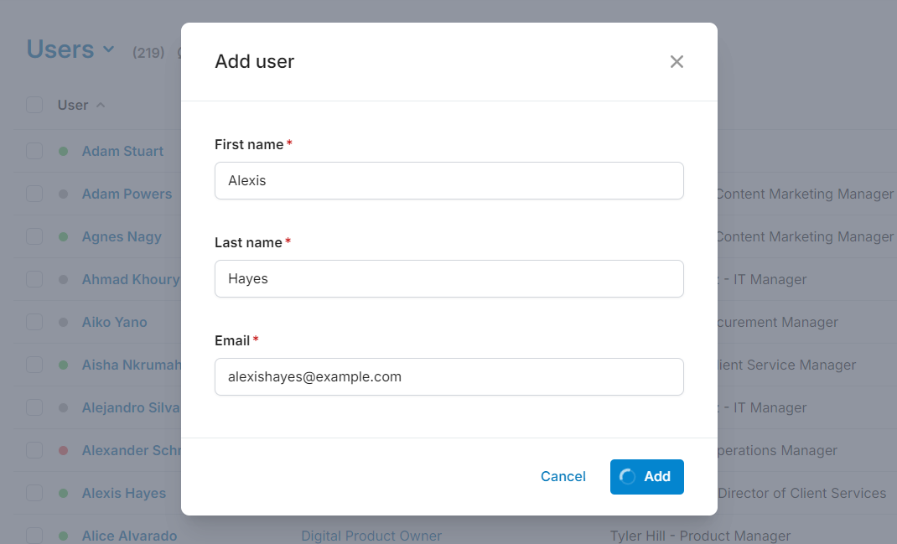
Task: Expand the Users heading dropdown chevron
Action: pos(108,49)
